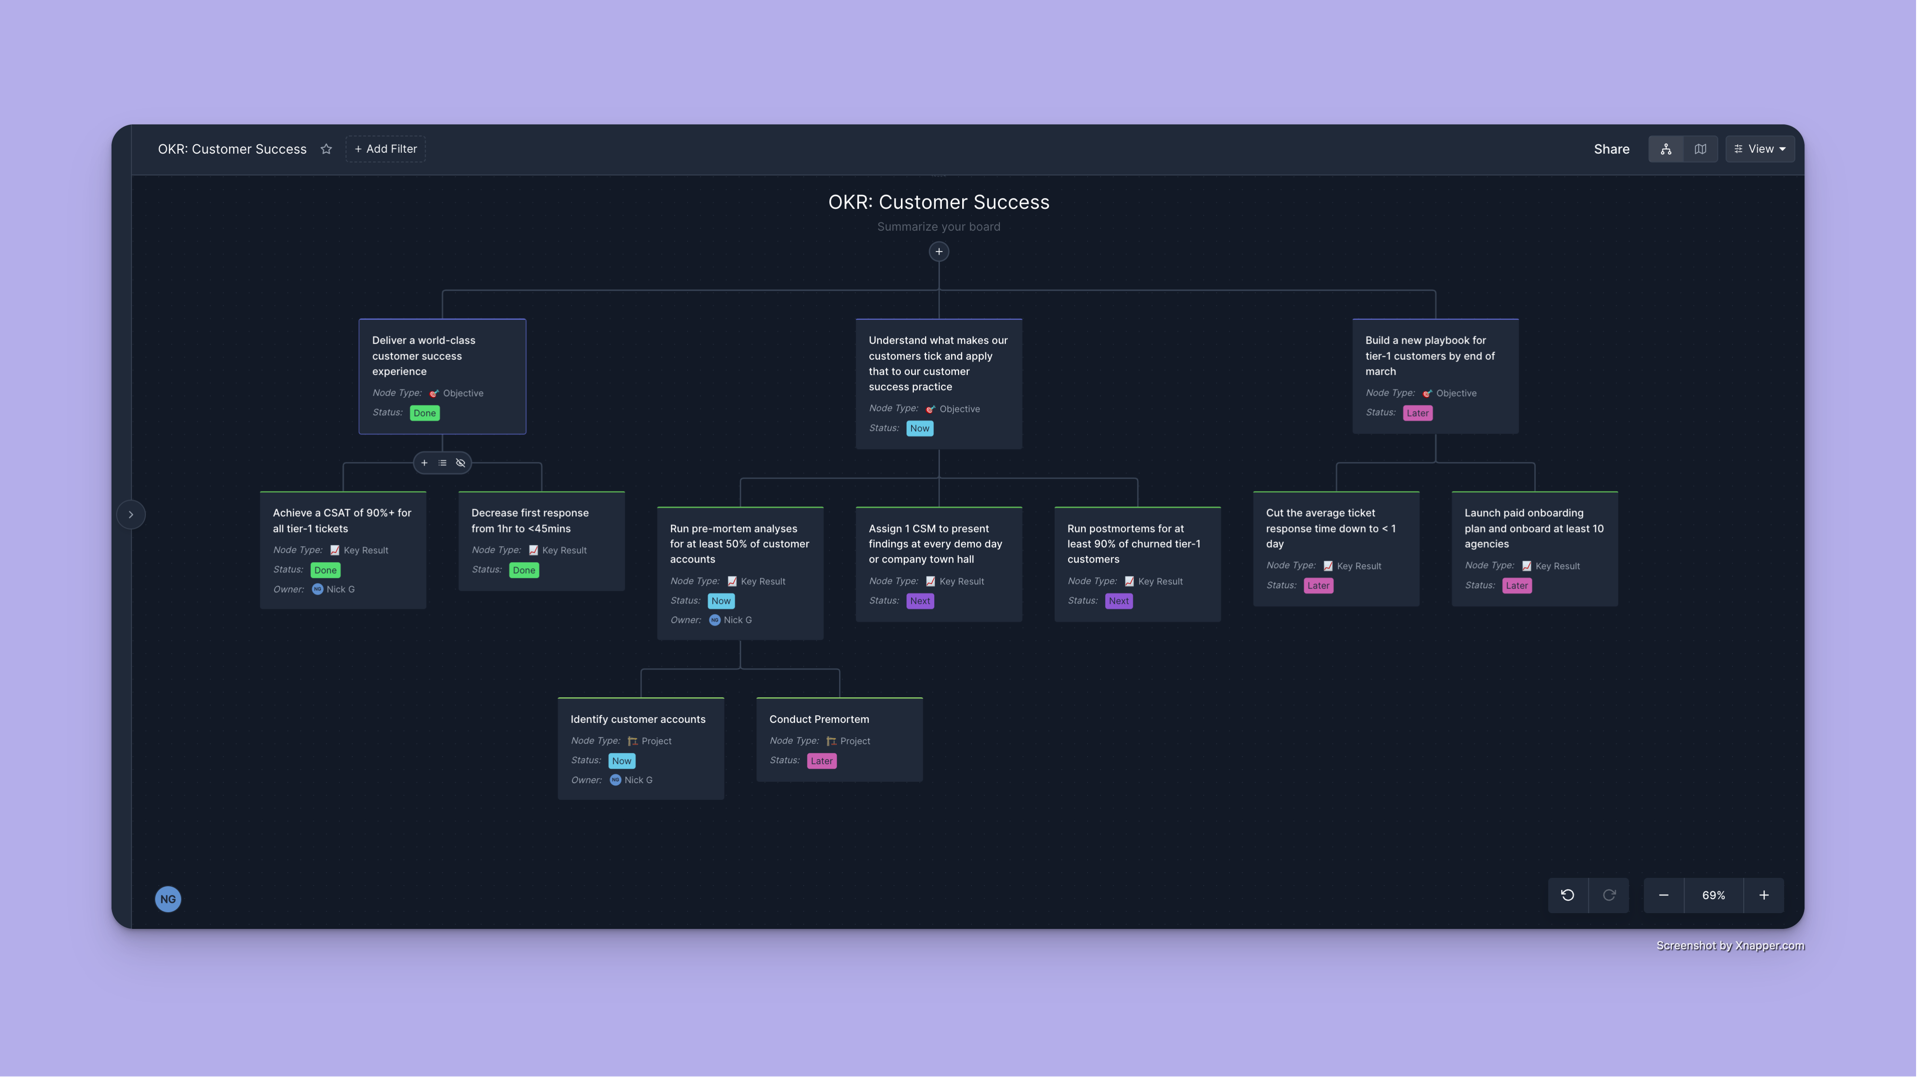
Task: Select 'Run pre-mortem analyses' key result card
Action: (740, 573)
